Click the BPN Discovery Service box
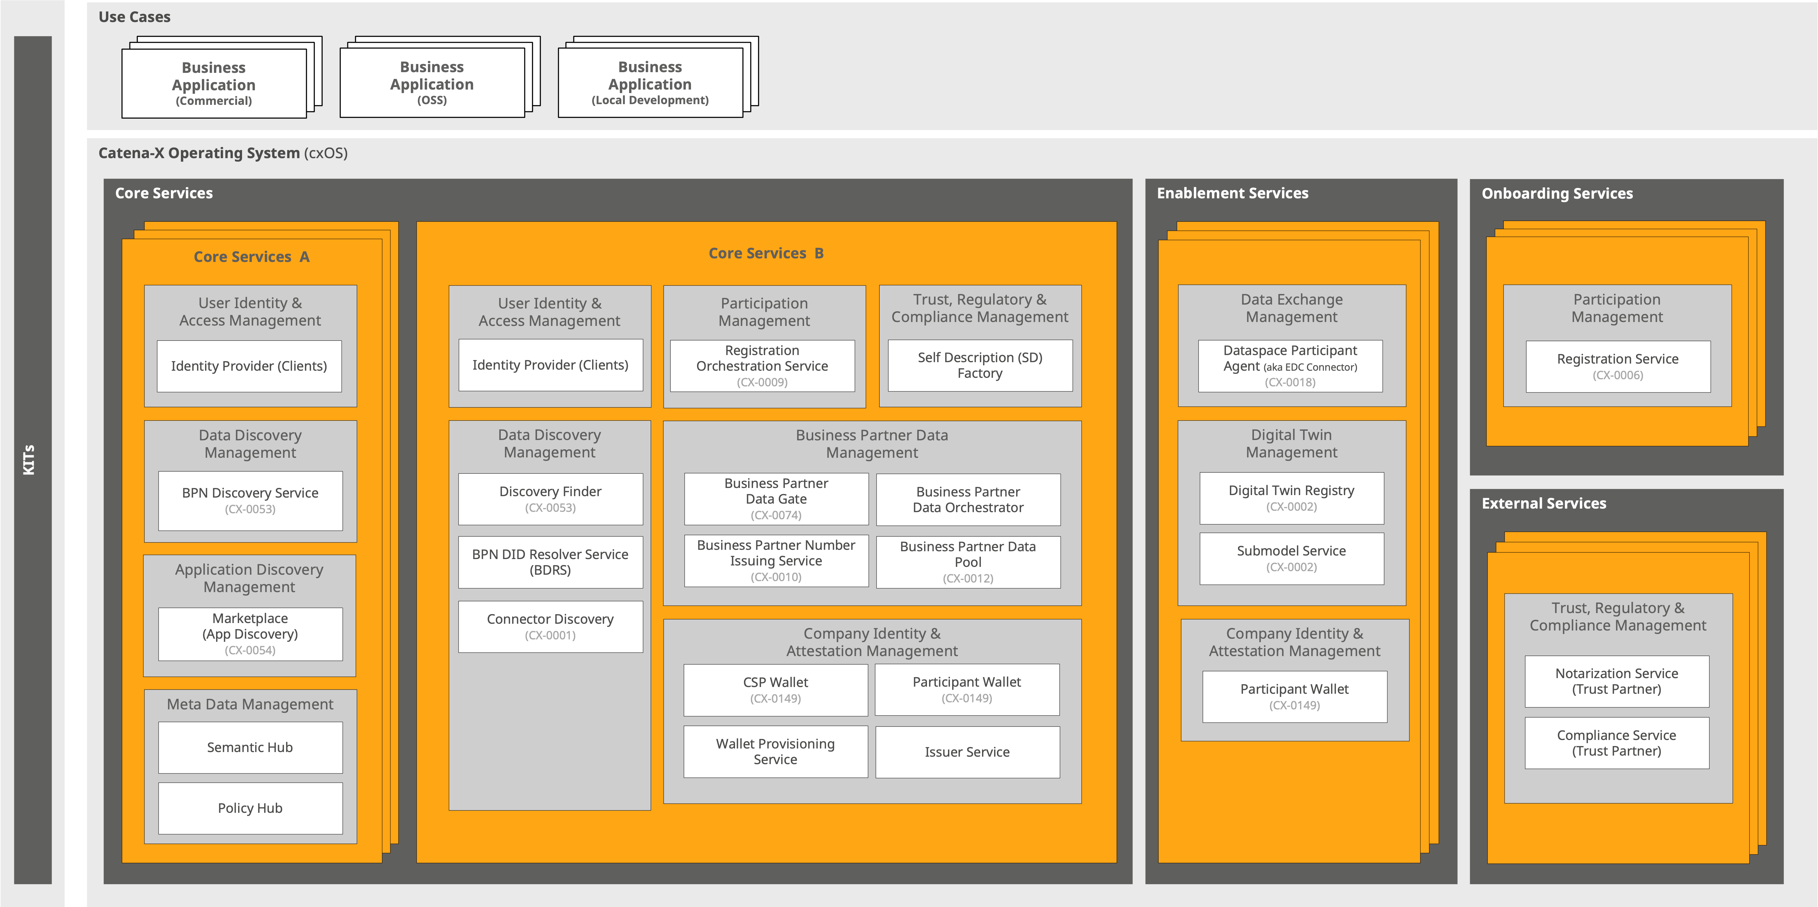The width and height of the screenshot is (1818, 907). (250, 500)
